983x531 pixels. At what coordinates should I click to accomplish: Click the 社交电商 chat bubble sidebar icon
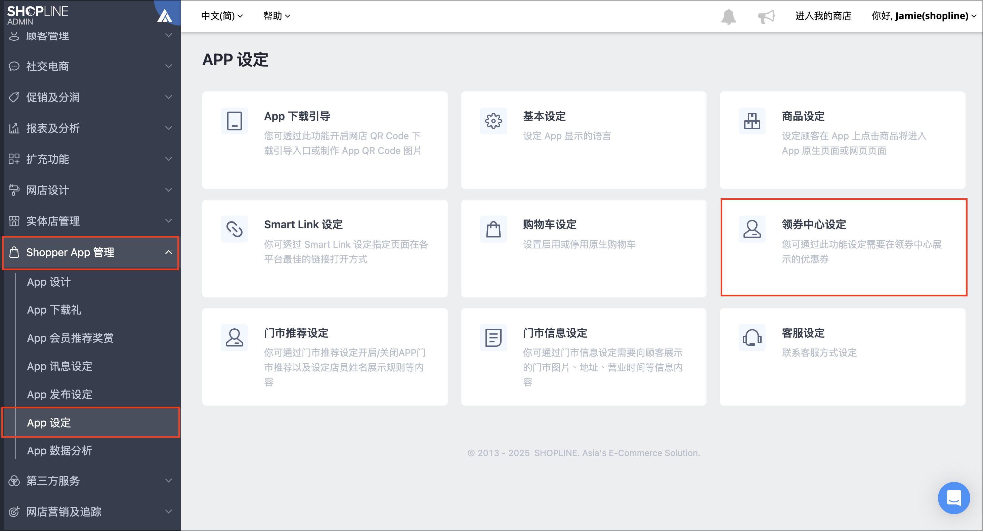coord(14,67)
